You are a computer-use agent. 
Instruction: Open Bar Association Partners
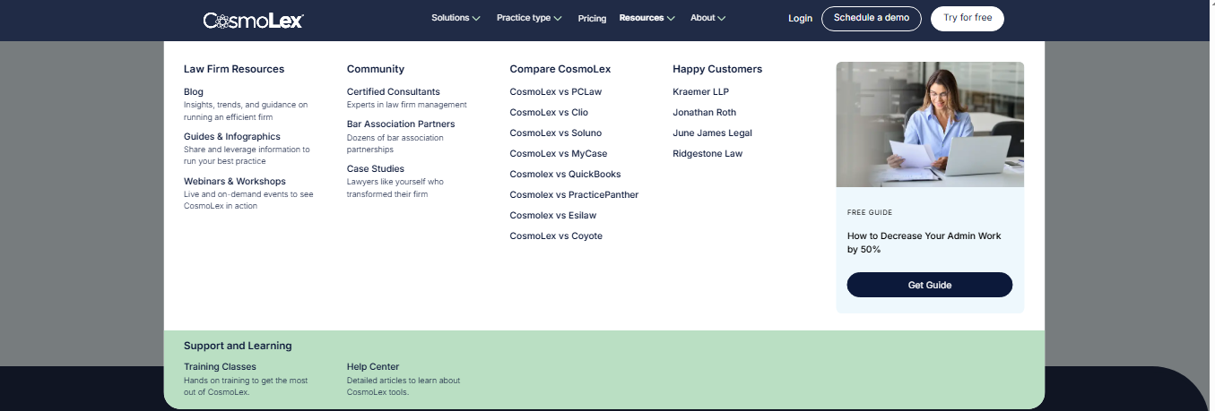point(401,124)
